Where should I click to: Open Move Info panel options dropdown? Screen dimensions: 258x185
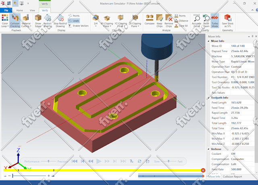pos(249,37)
